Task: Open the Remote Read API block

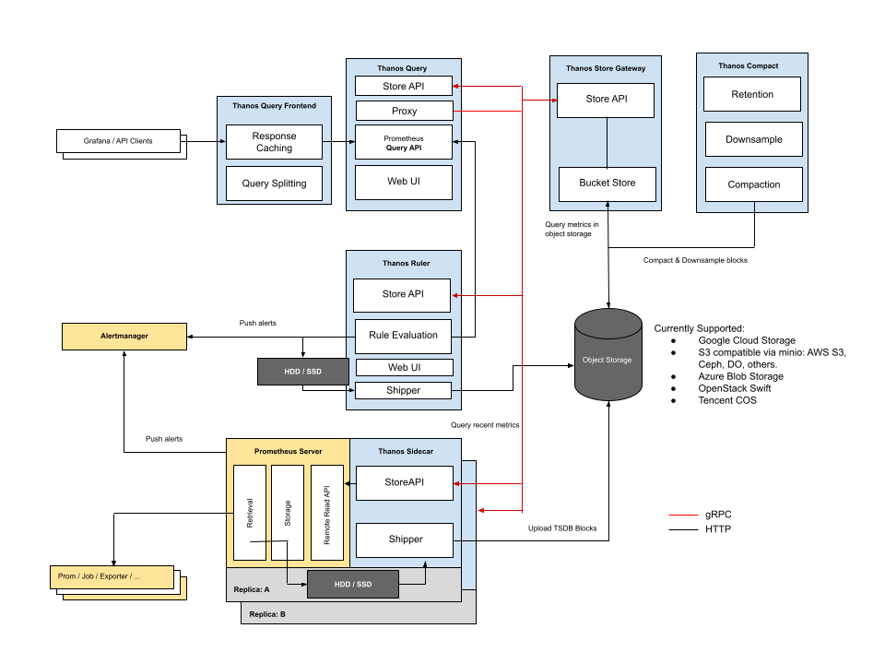Action: pyautogui.click(x=327, y=512)
